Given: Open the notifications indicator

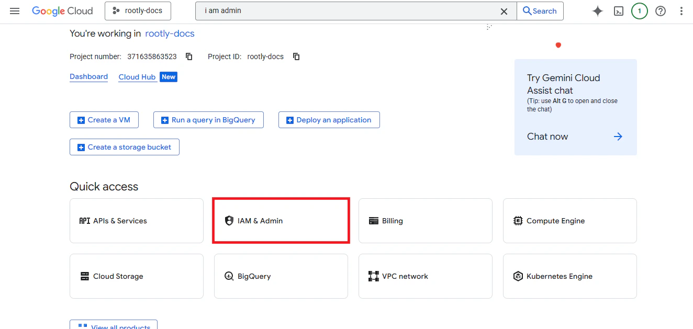Looking at the screenshot, I should coord(639,10).
